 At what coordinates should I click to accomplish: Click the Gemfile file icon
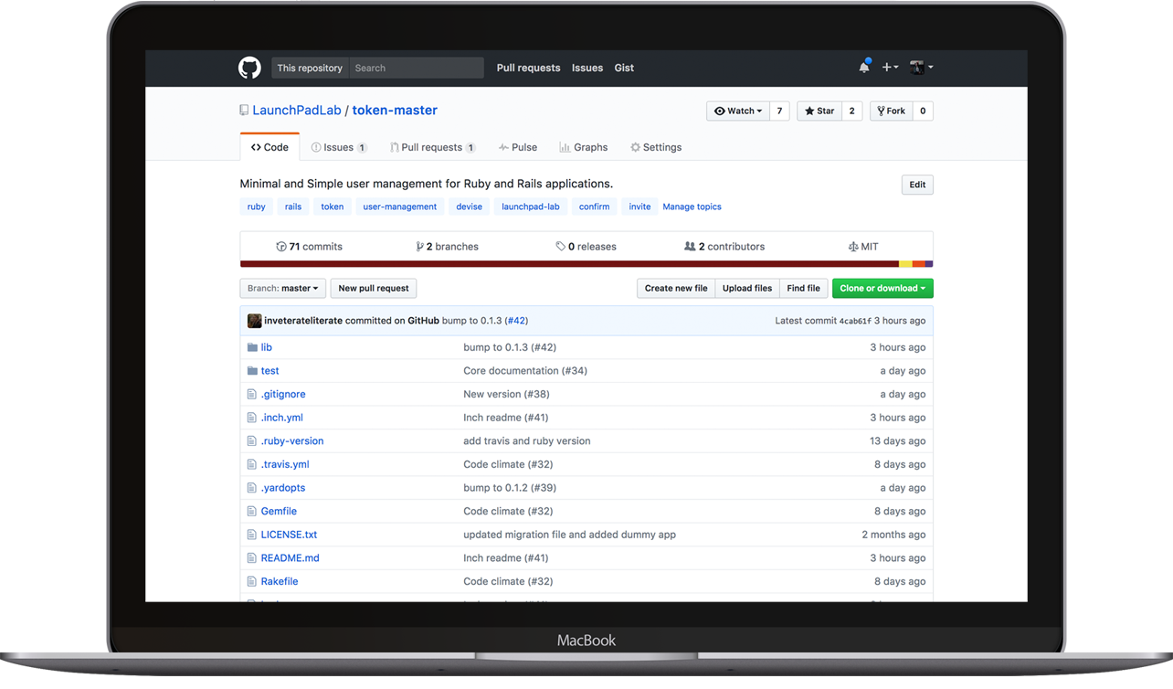(252, 512)
